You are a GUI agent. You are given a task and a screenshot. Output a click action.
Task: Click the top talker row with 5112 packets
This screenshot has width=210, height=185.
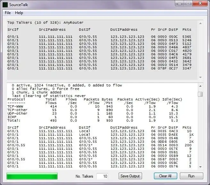(99, 44)
